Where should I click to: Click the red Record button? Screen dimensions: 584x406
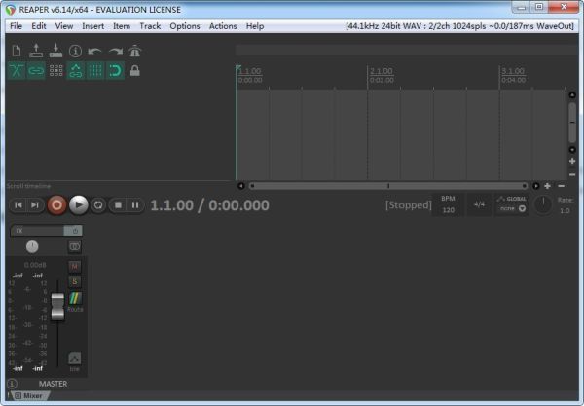click(x=56, y=204)
